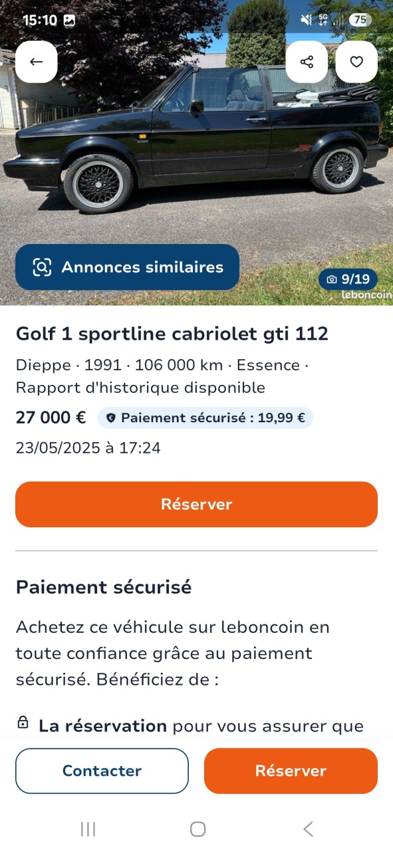Open the share icon menu
This screenshot has width=393, height=851.
point(307,62)
